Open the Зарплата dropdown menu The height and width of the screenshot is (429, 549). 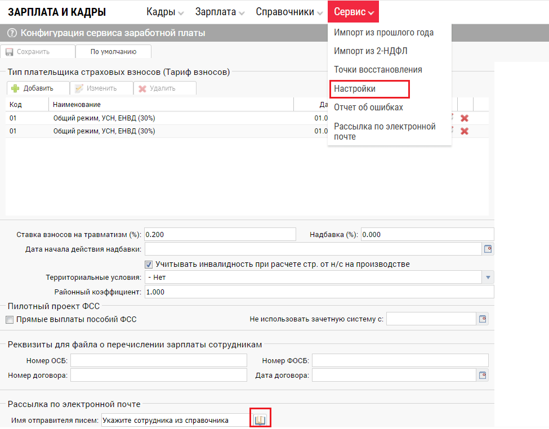point(219,12)
